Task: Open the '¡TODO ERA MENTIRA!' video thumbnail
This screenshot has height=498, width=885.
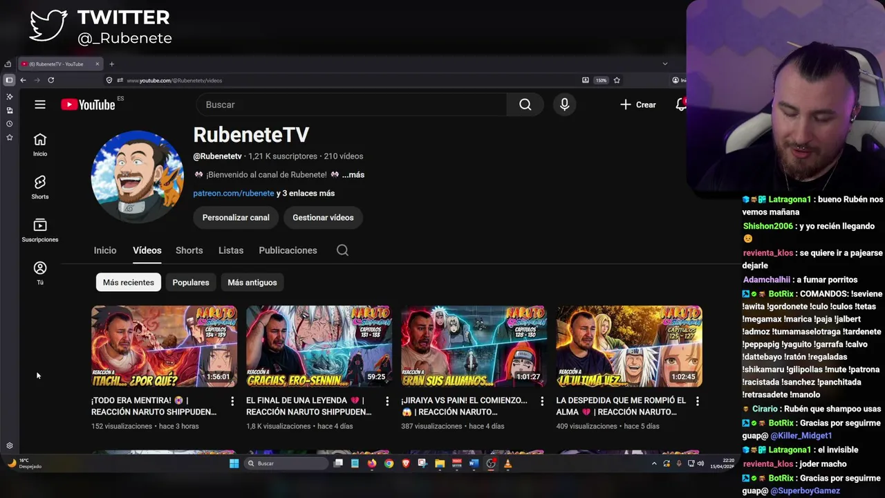Action: (x=164, y=346)
